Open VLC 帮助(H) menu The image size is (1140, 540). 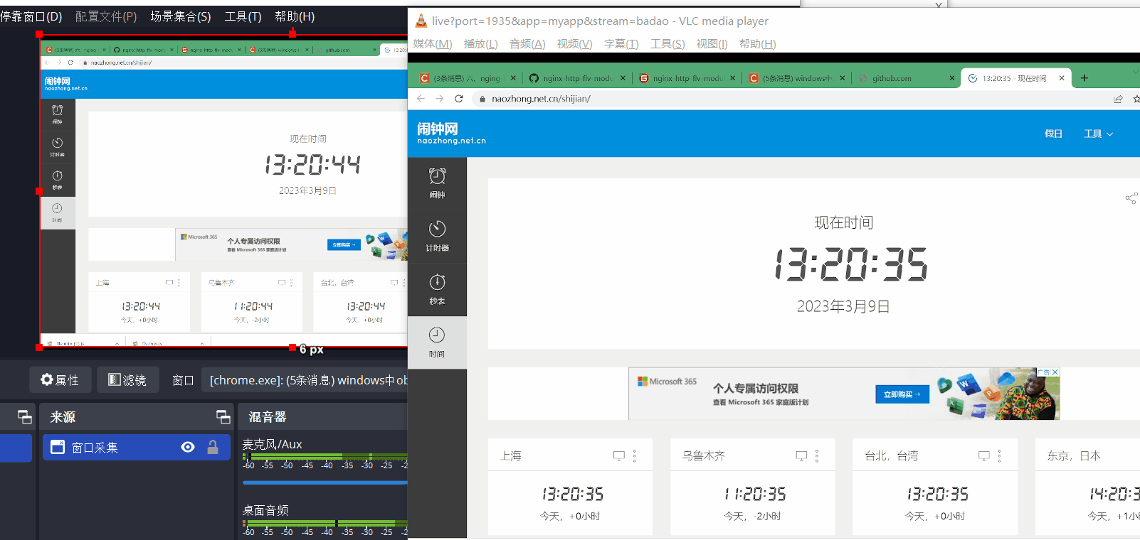757,43
